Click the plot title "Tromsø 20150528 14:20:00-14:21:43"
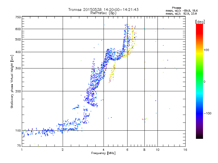 pos(103,10)
